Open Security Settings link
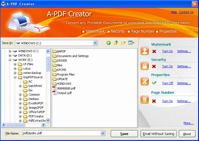This screenshot has height=141, width=199. (184, 66)
